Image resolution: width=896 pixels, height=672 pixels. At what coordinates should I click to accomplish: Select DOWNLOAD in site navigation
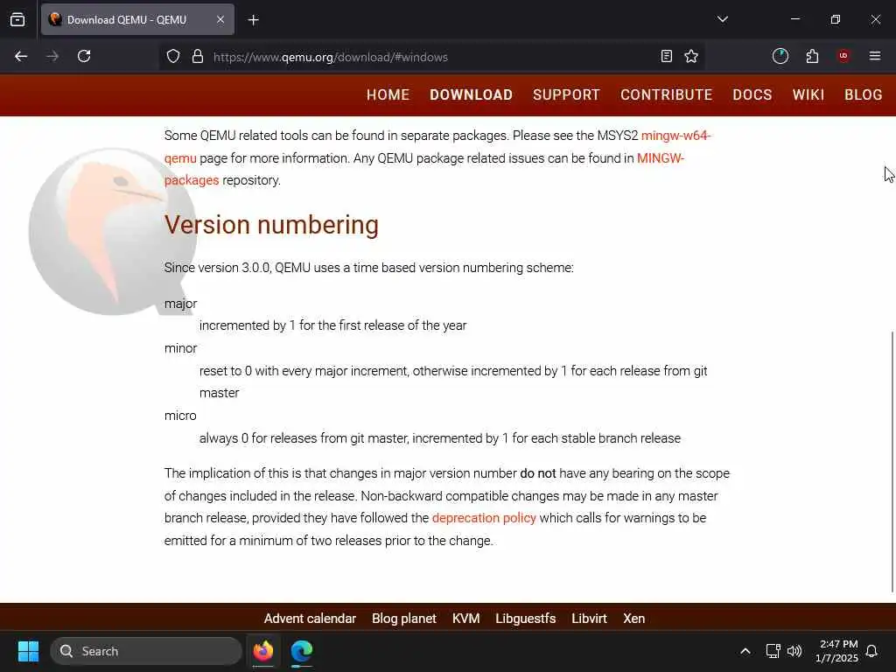pyautogui.click(x=471, y=94)
